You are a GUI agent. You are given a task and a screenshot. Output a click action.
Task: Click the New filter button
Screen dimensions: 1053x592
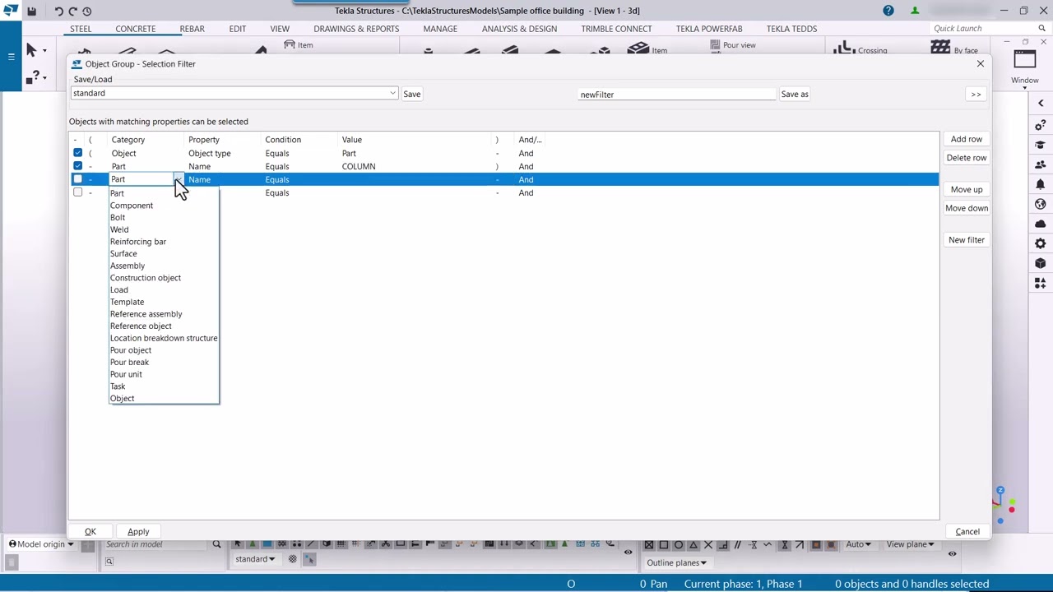[x=967, y=240]
